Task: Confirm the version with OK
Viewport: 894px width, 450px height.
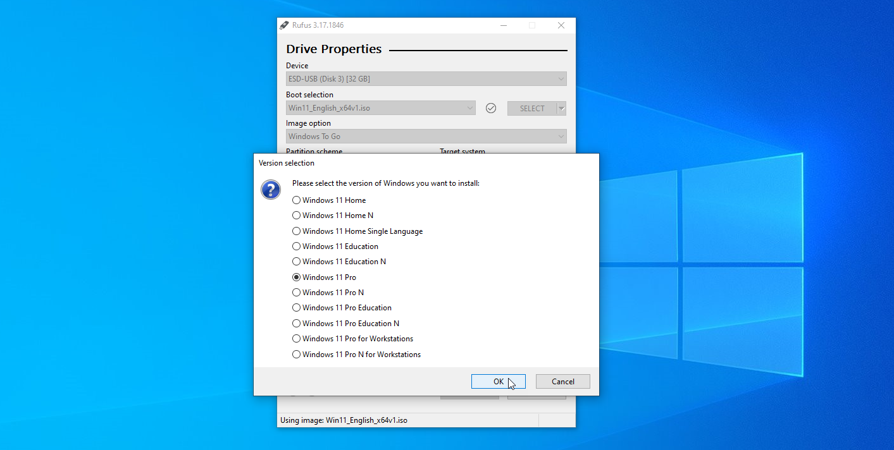Action: tap(498, 381)
